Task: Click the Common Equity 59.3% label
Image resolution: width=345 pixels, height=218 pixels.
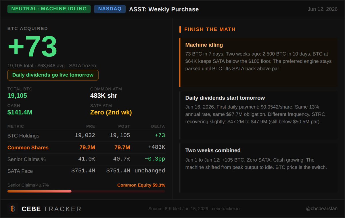Action: coord(141,185)
